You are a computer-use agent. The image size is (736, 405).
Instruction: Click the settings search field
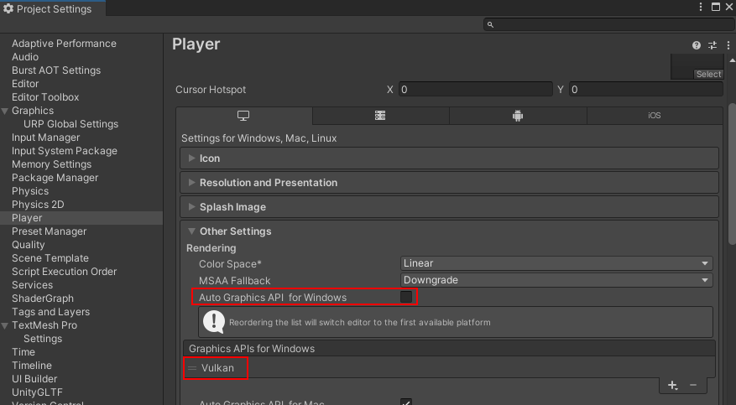point(608,25)
